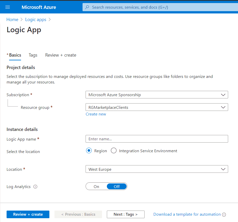Open the Resource group dropdown

pos(157,107)
